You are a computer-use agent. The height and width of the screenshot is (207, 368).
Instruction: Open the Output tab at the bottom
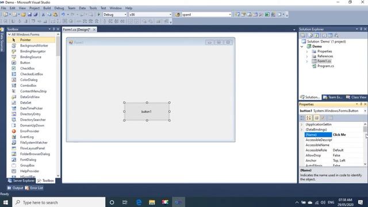(x=16, y=188)
